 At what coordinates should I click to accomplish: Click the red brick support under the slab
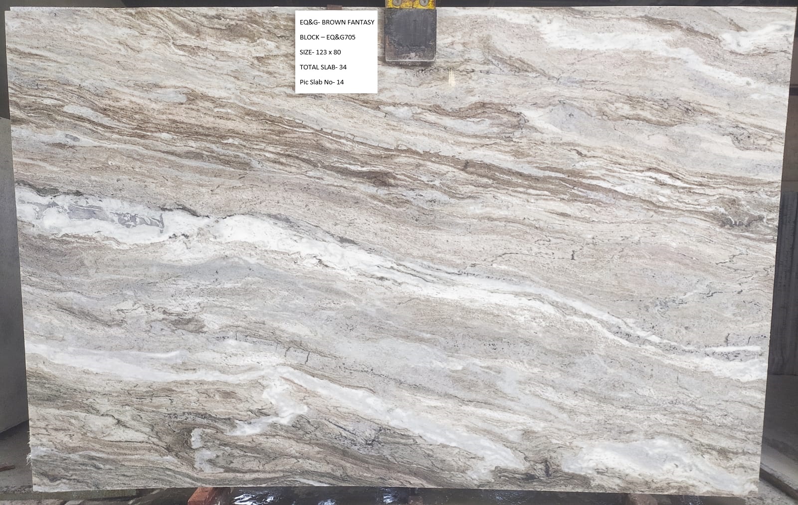(204, 497)
